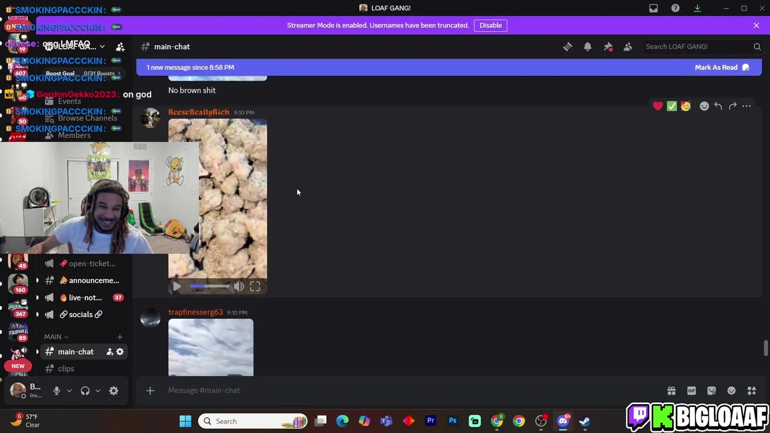Viewport: 770px width, 433px height.
Task: Open server with 160 notifications
Action: (18, 283)
